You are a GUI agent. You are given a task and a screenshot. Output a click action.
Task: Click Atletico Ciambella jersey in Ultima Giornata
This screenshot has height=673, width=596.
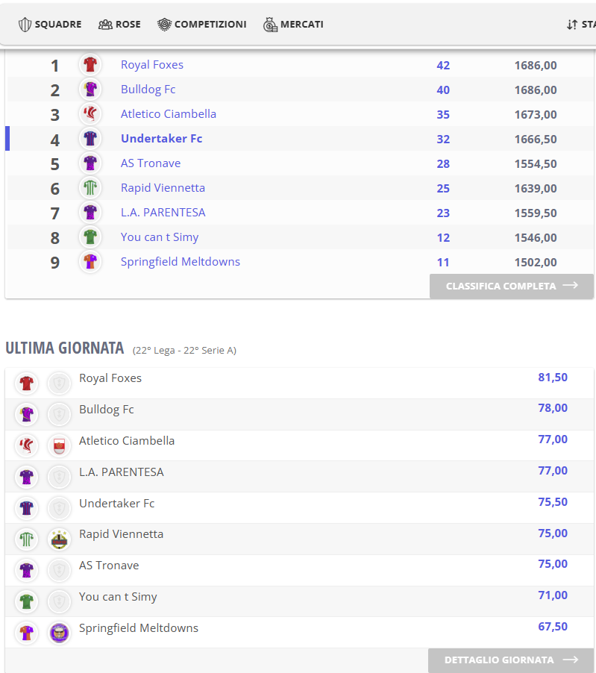click(27, 445)
